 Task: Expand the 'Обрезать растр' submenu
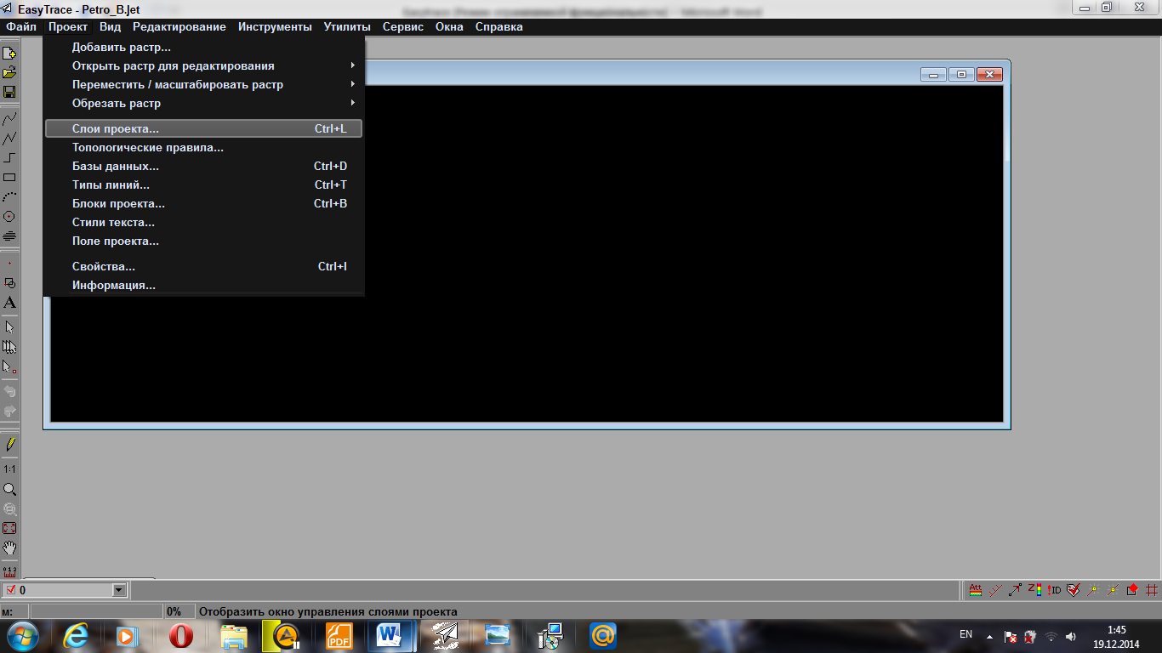pos(204,103)
